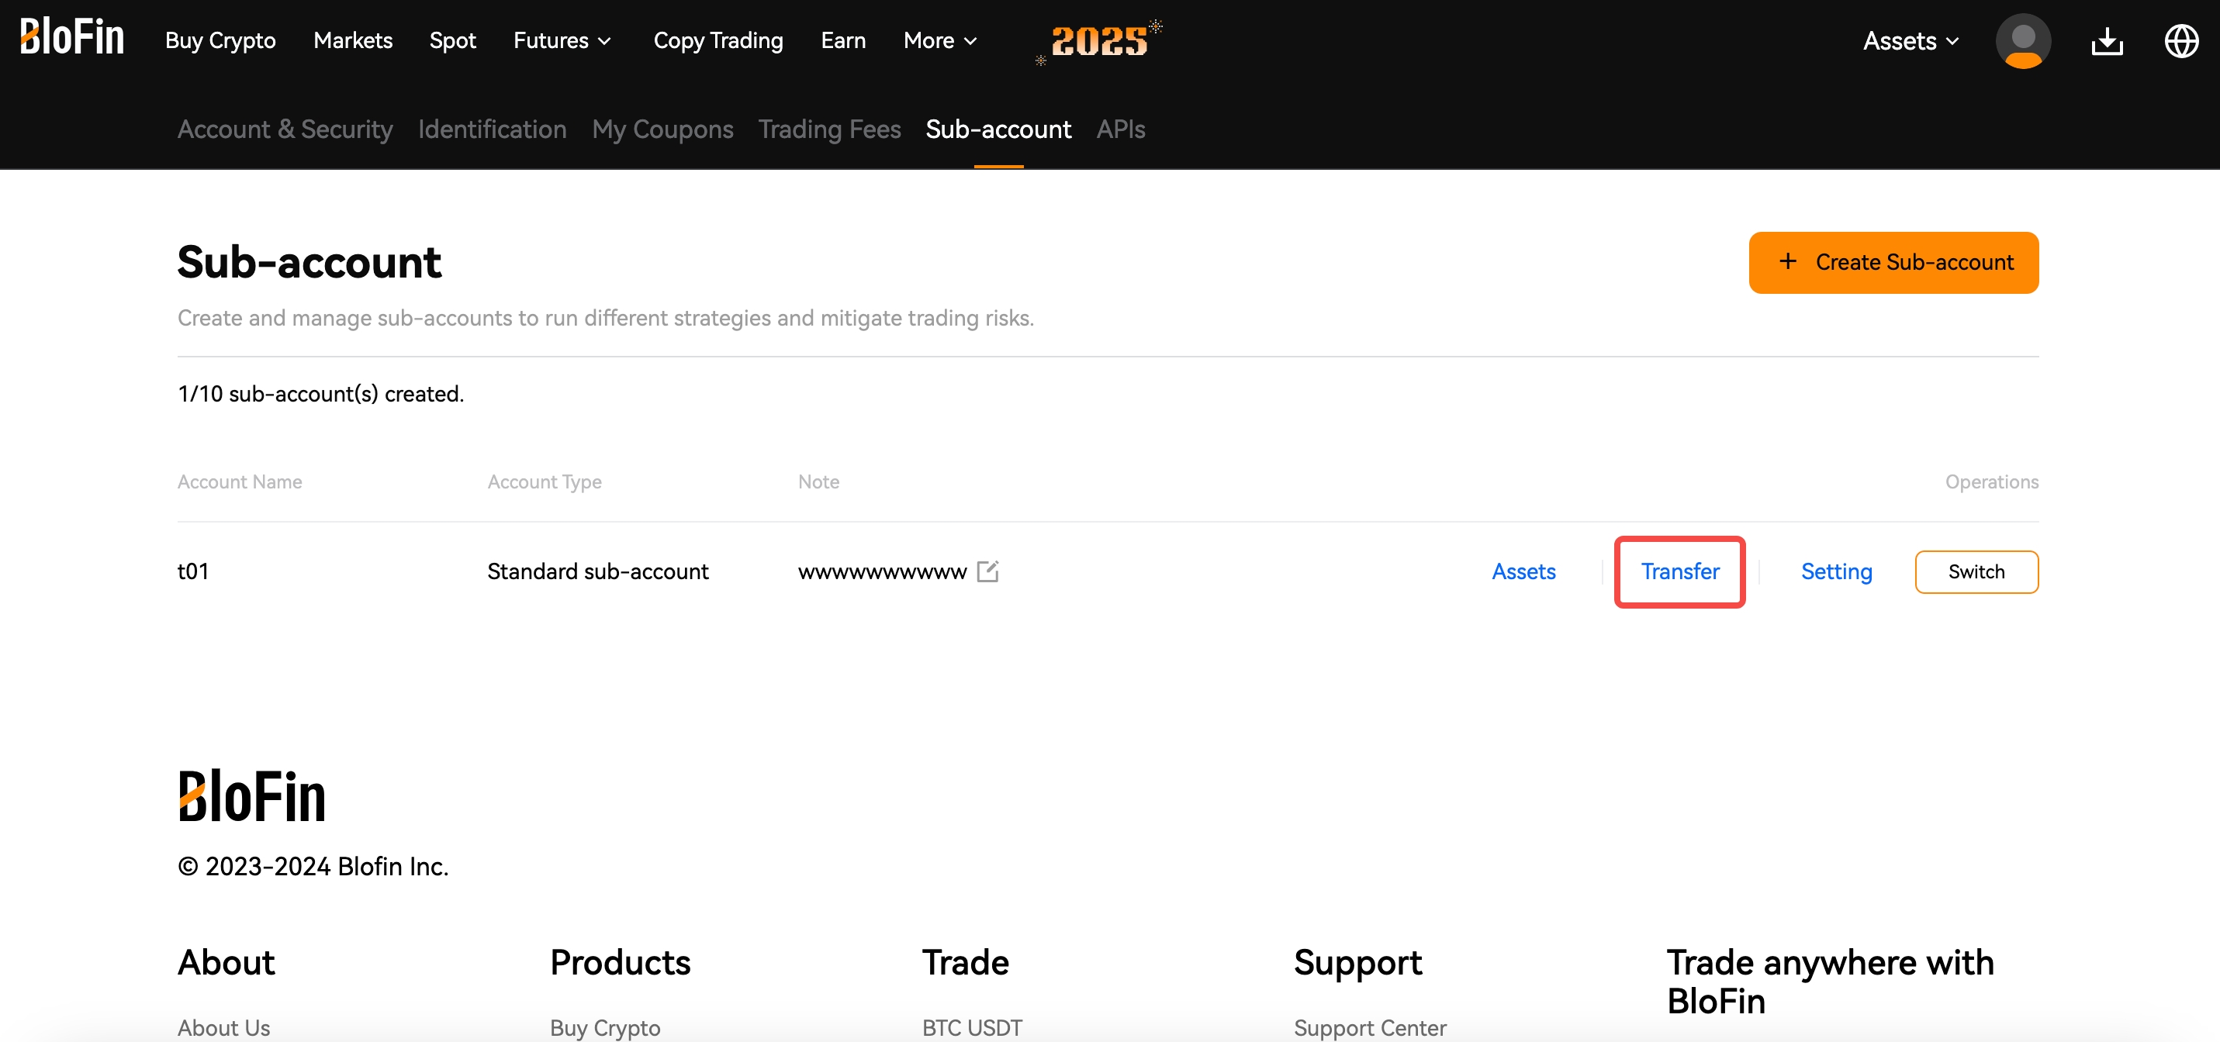Switch to the APIs tab
The height and width of the screenshot is (1042, 2220).
[x=1120, y=129]
